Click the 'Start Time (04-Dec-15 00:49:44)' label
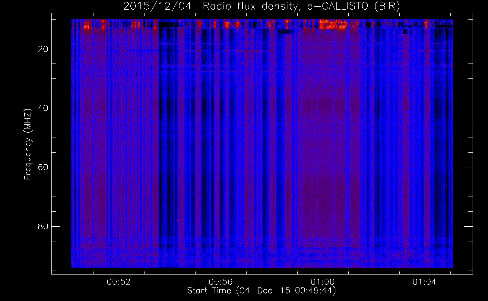Screen dimensions: 488x301 (261, 291)
